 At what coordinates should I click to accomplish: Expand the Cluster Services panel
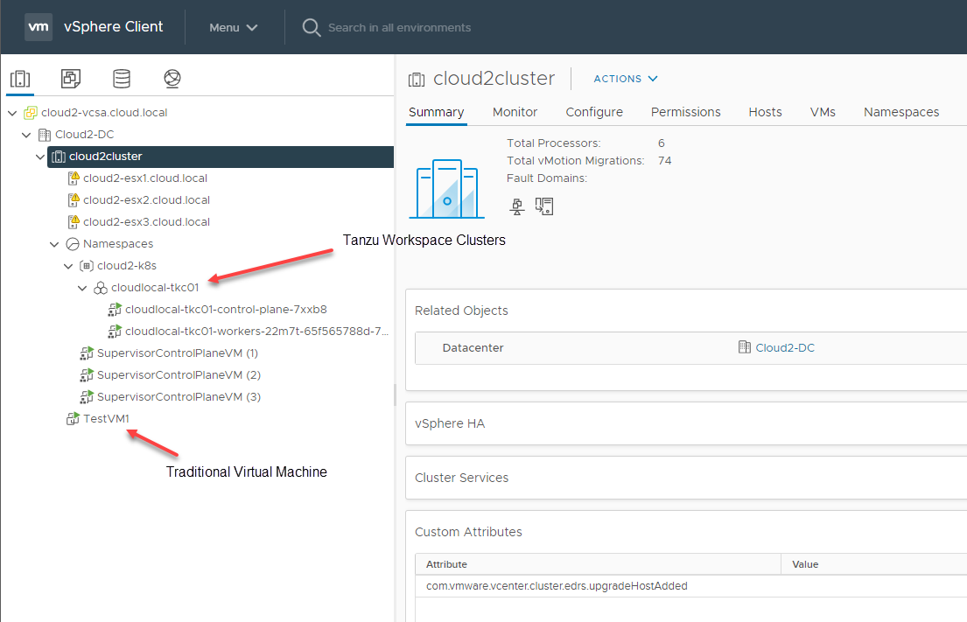click(686, 478)
